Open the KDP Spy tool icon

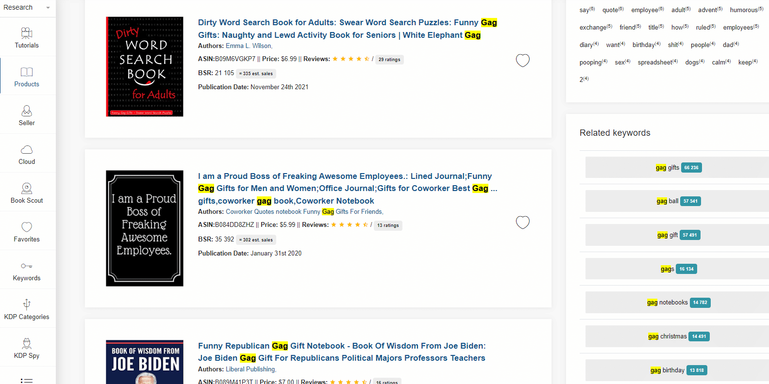27,343
